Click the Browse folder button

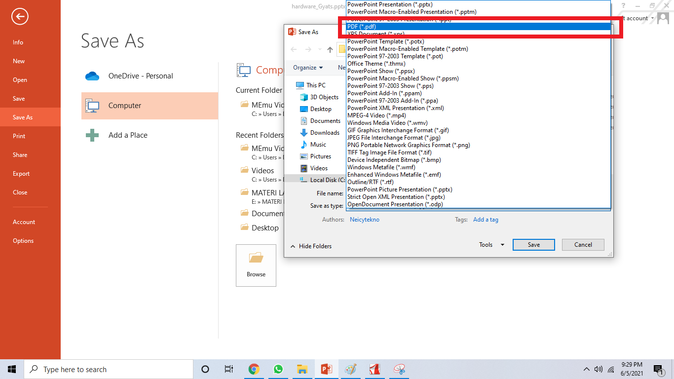click(256, 265)
